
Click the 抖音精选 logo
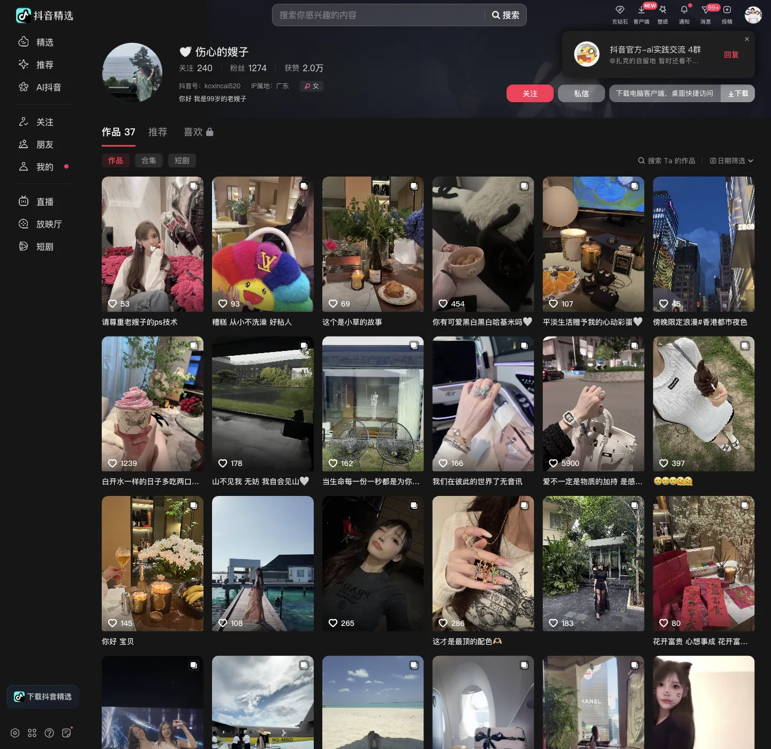[x=44, y=16]
